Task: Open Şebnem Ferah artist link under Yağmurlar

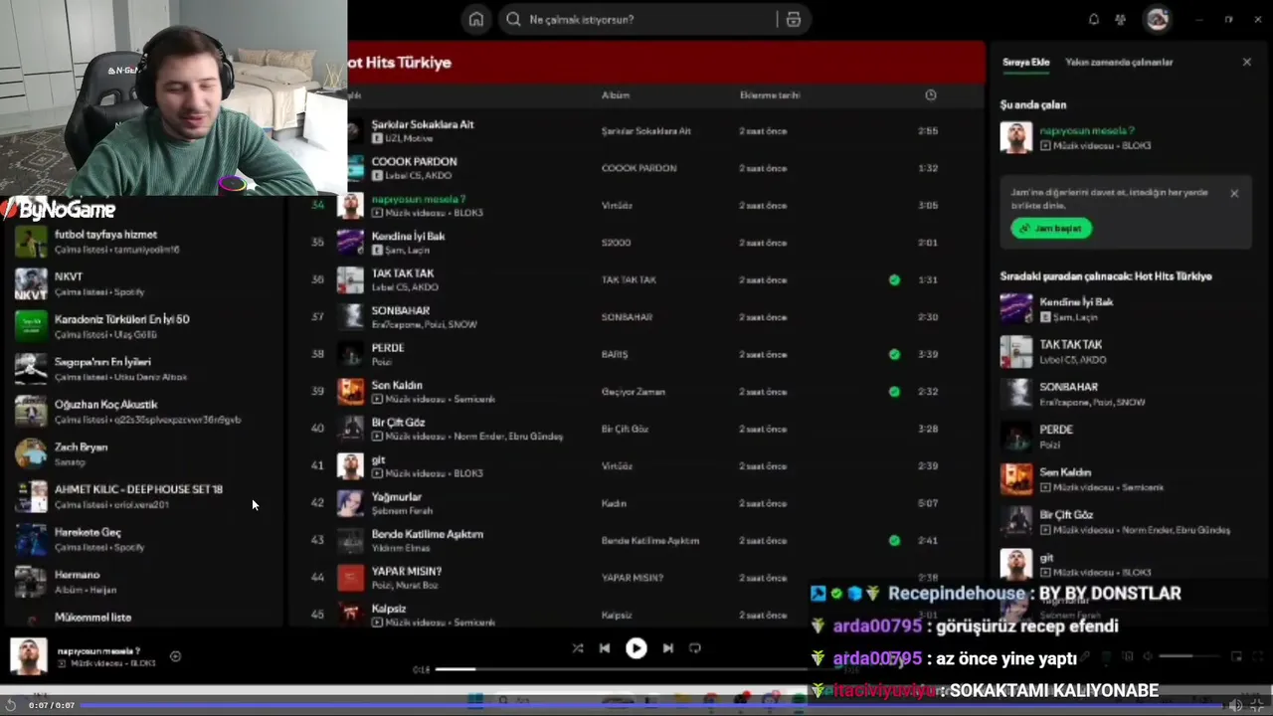Action: click(402, 511)
